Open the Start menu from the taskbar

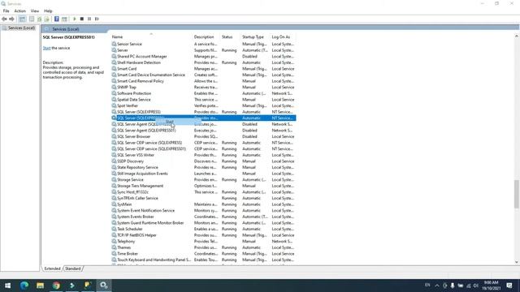[7, 286]
